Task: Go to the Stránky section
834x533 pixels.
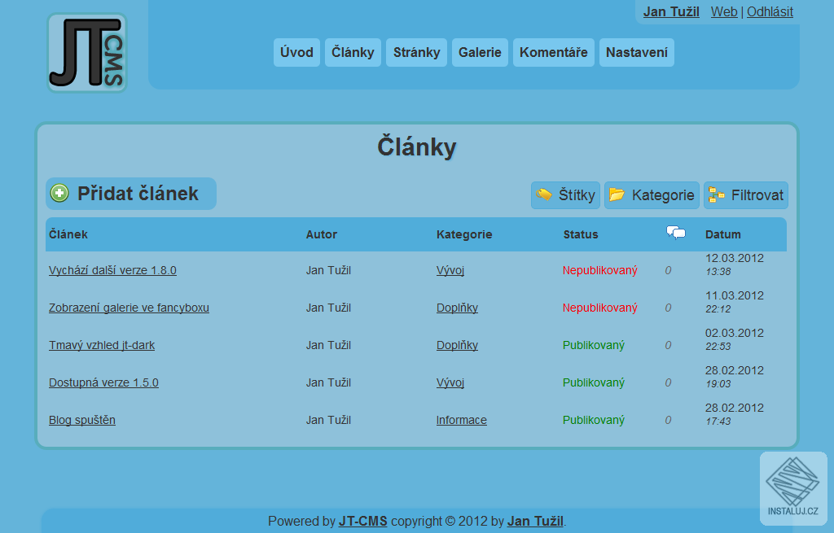Action: point(416,53)
